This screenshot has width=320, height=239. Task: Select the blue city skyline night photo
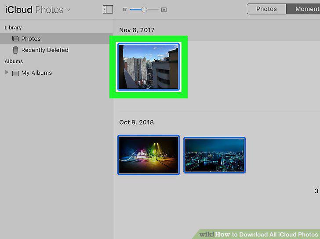tap(215, 155)
